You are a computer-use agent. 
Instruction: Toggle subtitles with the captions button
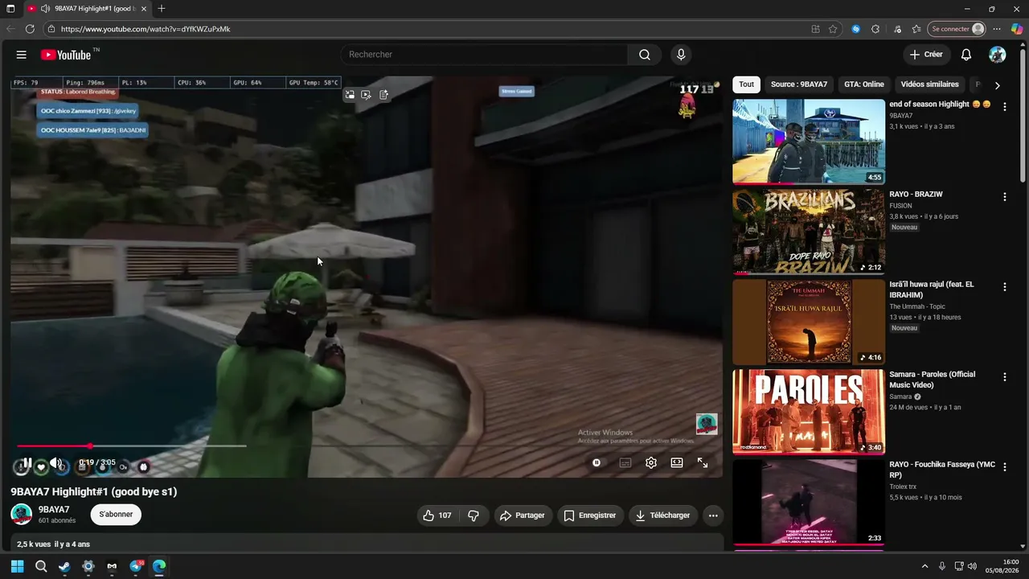tap(625, 462)
